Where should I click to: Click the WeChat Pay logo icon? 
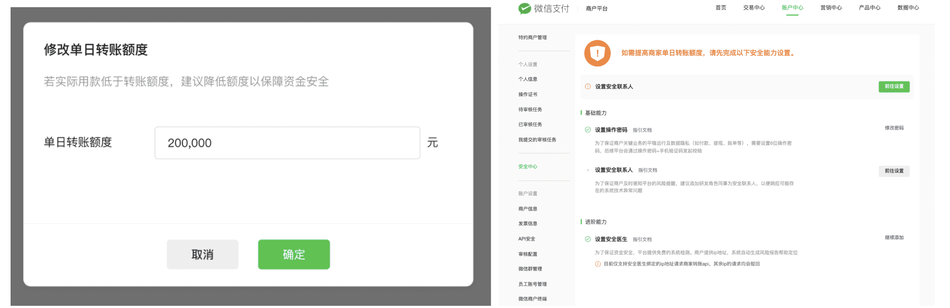[x=525, y=8]
